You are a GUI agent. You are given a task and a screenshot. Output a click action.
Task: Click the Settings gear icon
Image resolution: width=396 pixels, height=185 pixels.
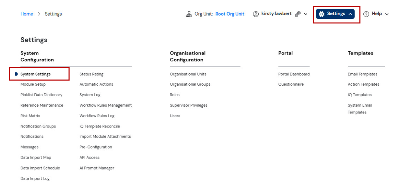pyautogui.click(x=321, y=14)
